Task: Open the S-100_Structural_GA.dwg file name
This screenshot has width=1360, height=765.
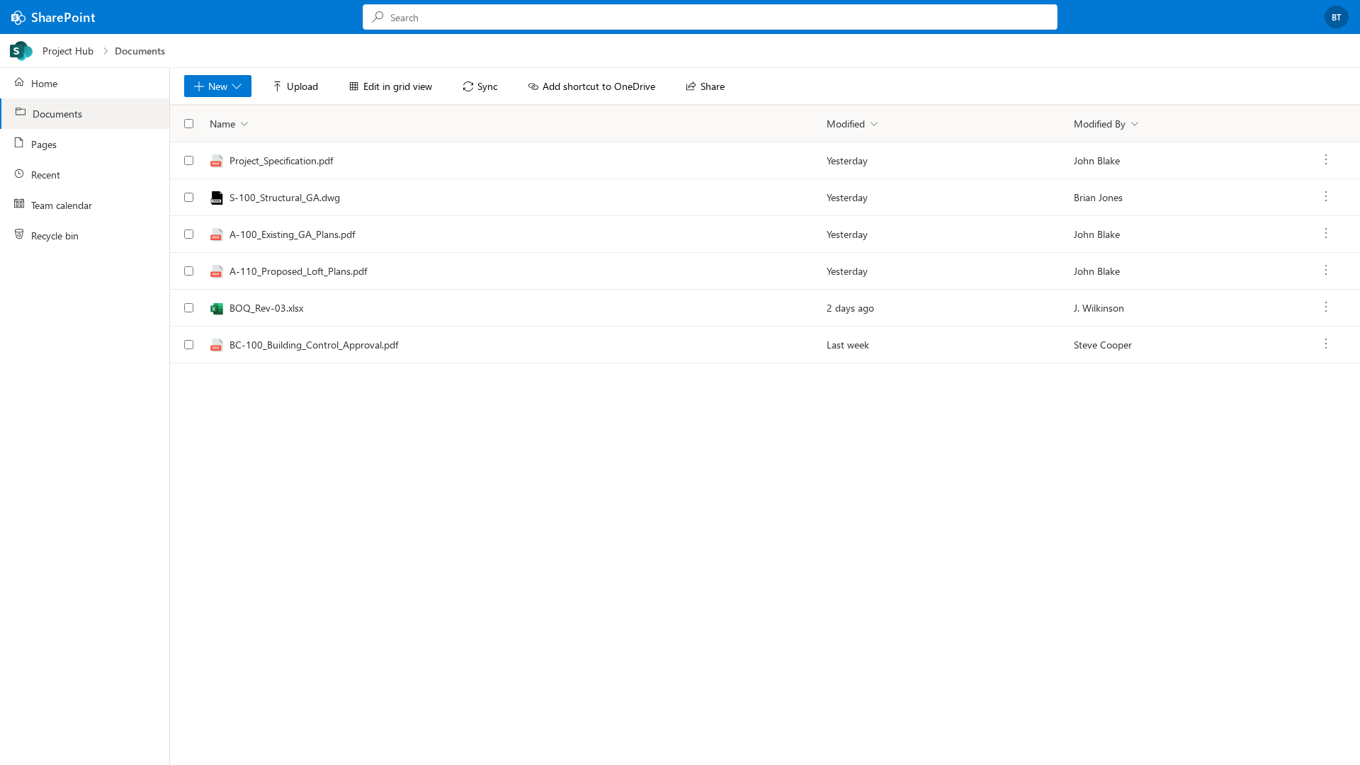Action: point(285,198)
